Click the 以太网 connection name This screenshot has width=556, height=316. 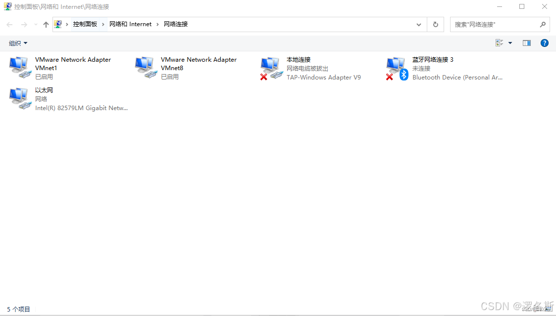(x=44, y=90)
